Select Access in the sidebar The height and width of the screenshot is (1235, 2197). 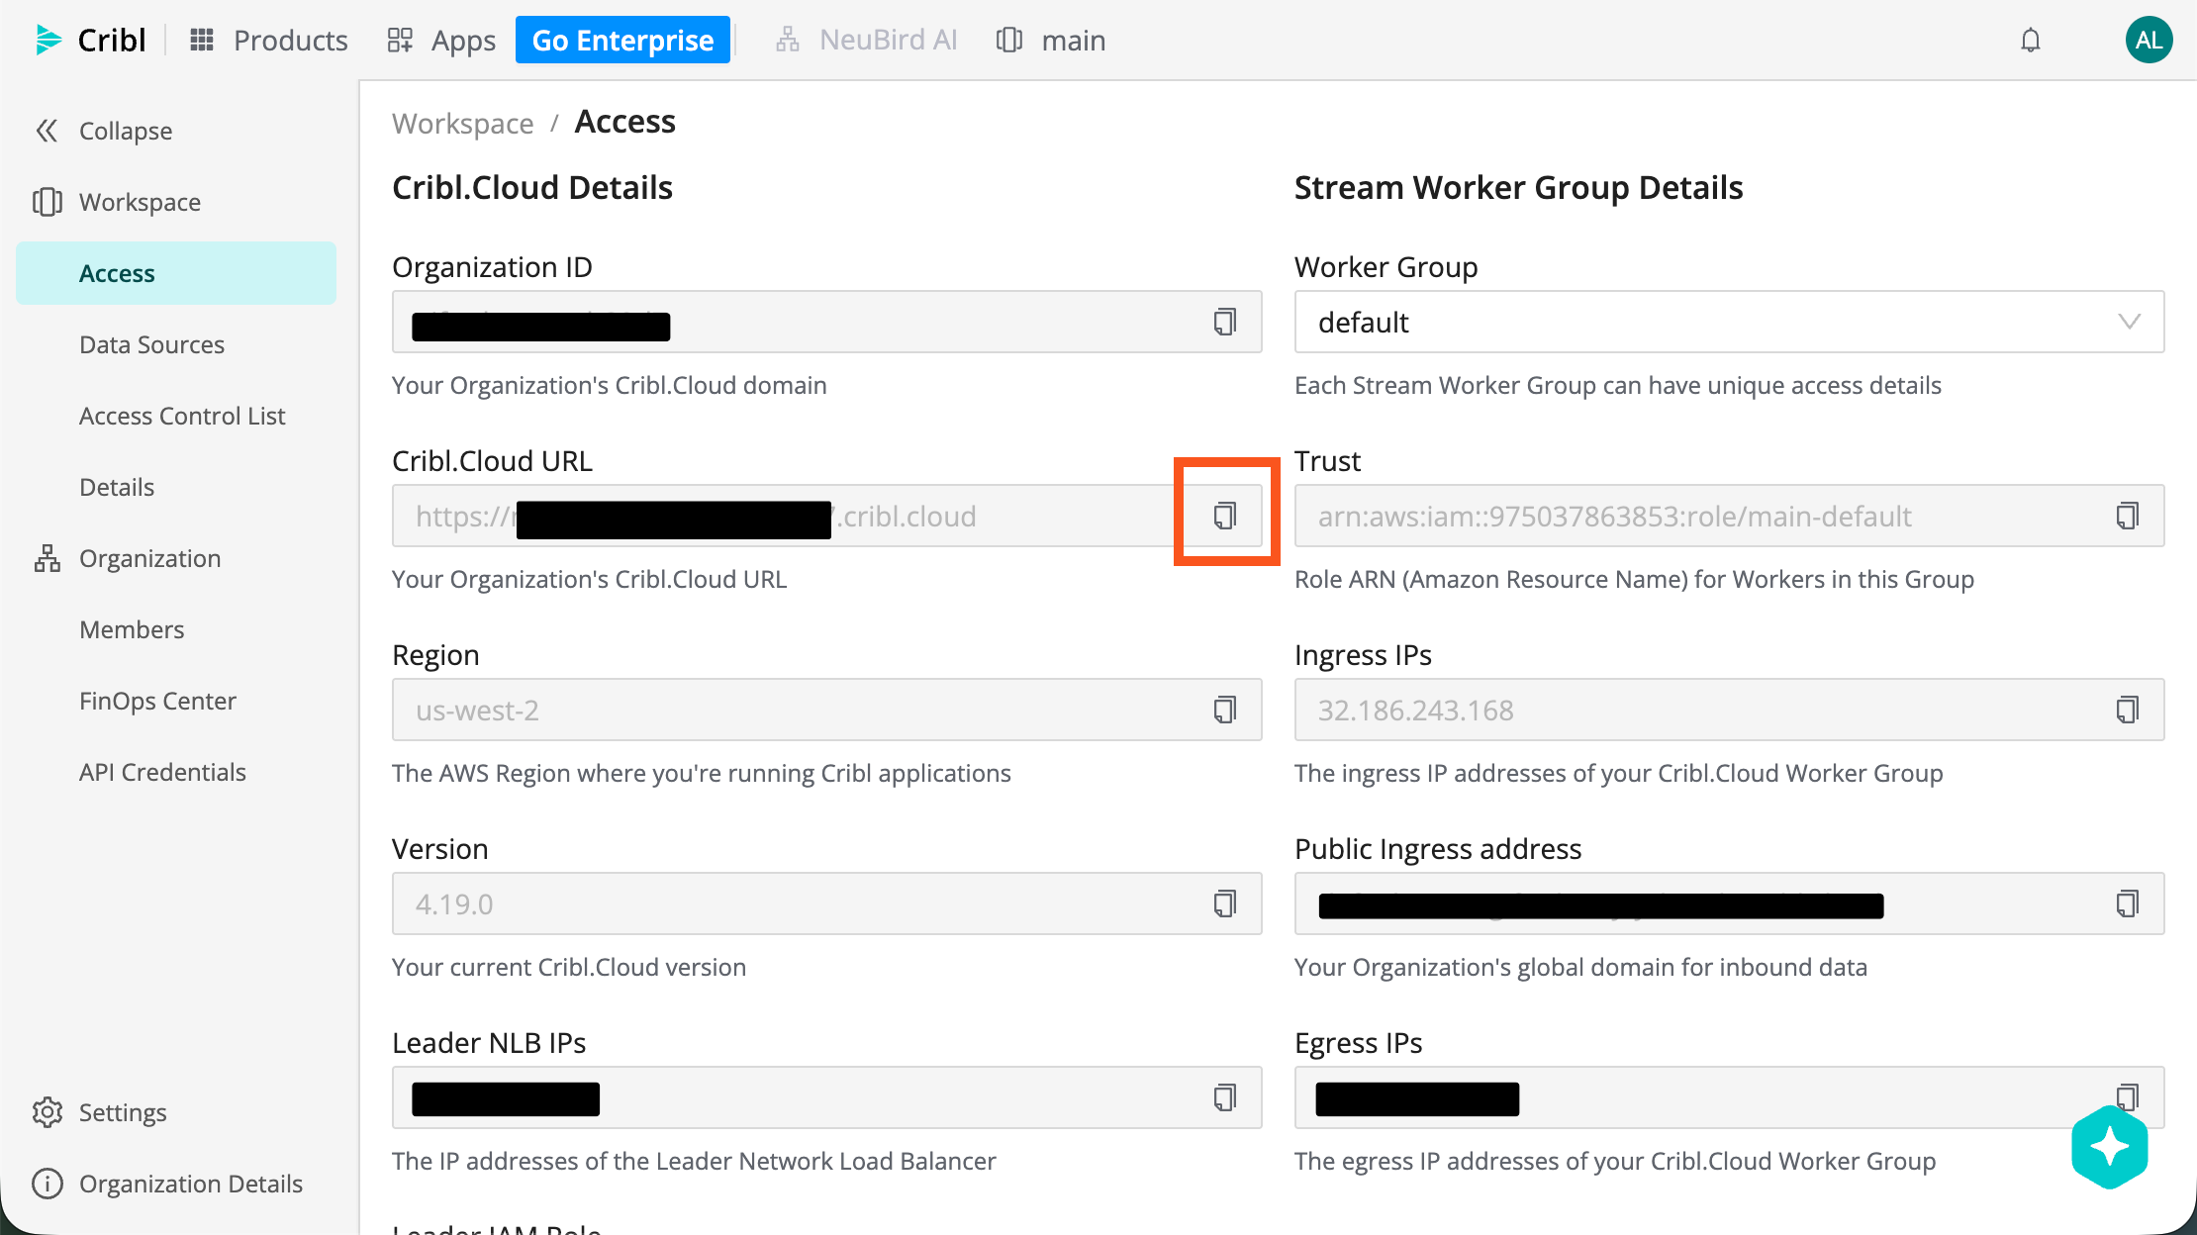pyautogui.click(x=176, y=273)
